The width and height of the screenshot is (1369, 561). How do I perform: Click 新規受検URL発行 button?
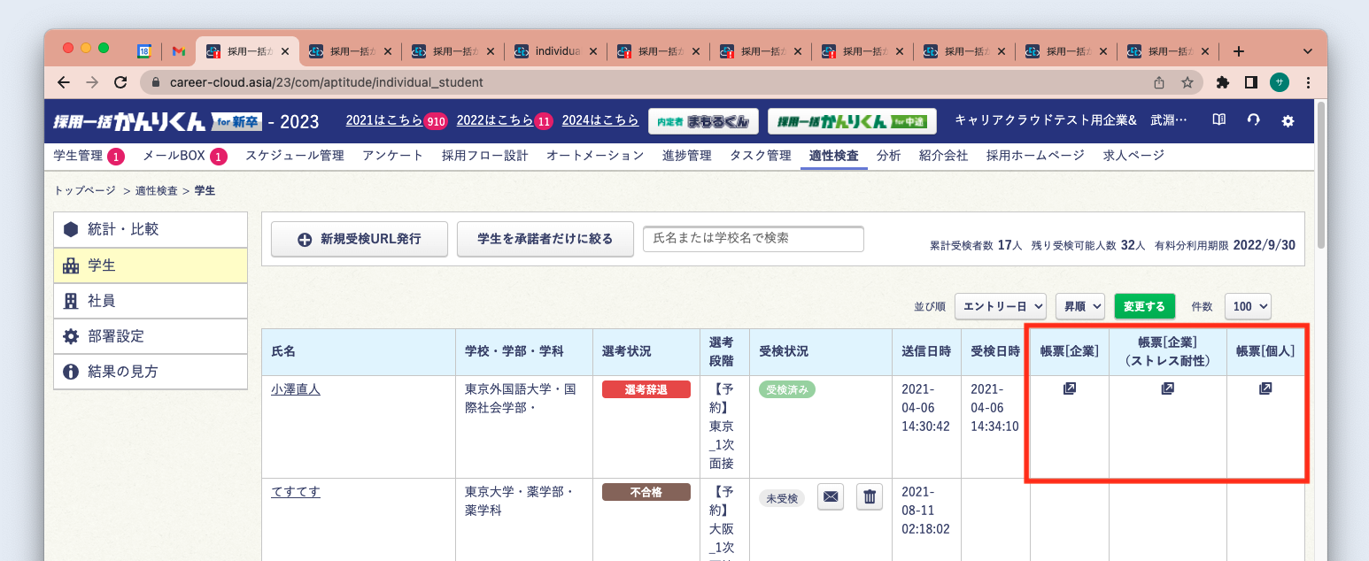359,238
